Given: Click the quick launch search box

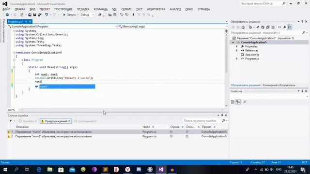Looking at the screenshot, I should pyautogui.click(x=261, y=4).
